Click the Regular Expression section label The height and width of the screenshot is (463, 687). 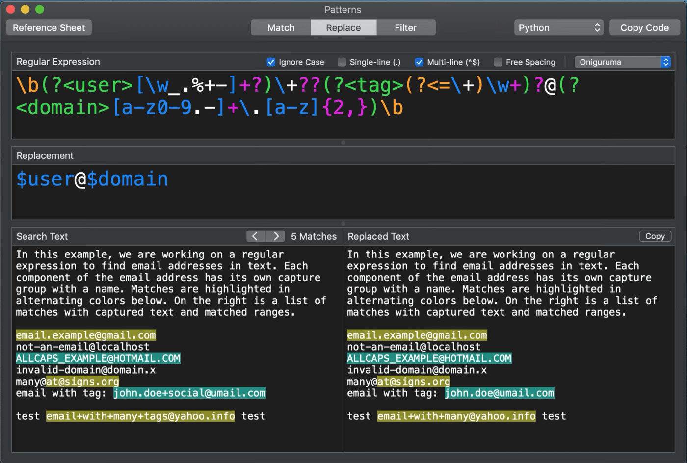point(58,62)
